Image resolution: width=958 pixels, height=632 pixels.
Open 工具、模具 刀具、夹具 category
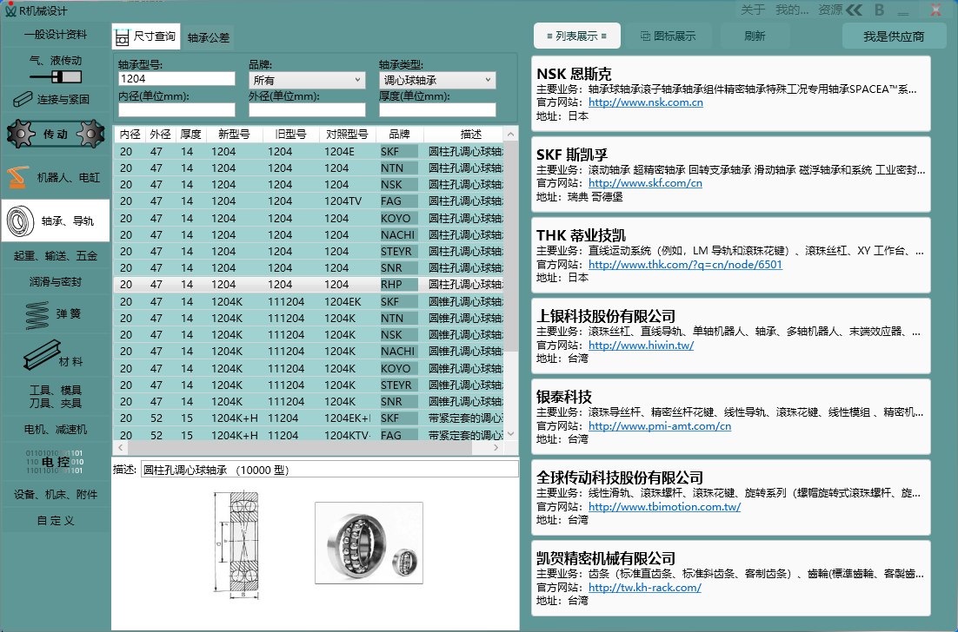(x=56, y=397)
